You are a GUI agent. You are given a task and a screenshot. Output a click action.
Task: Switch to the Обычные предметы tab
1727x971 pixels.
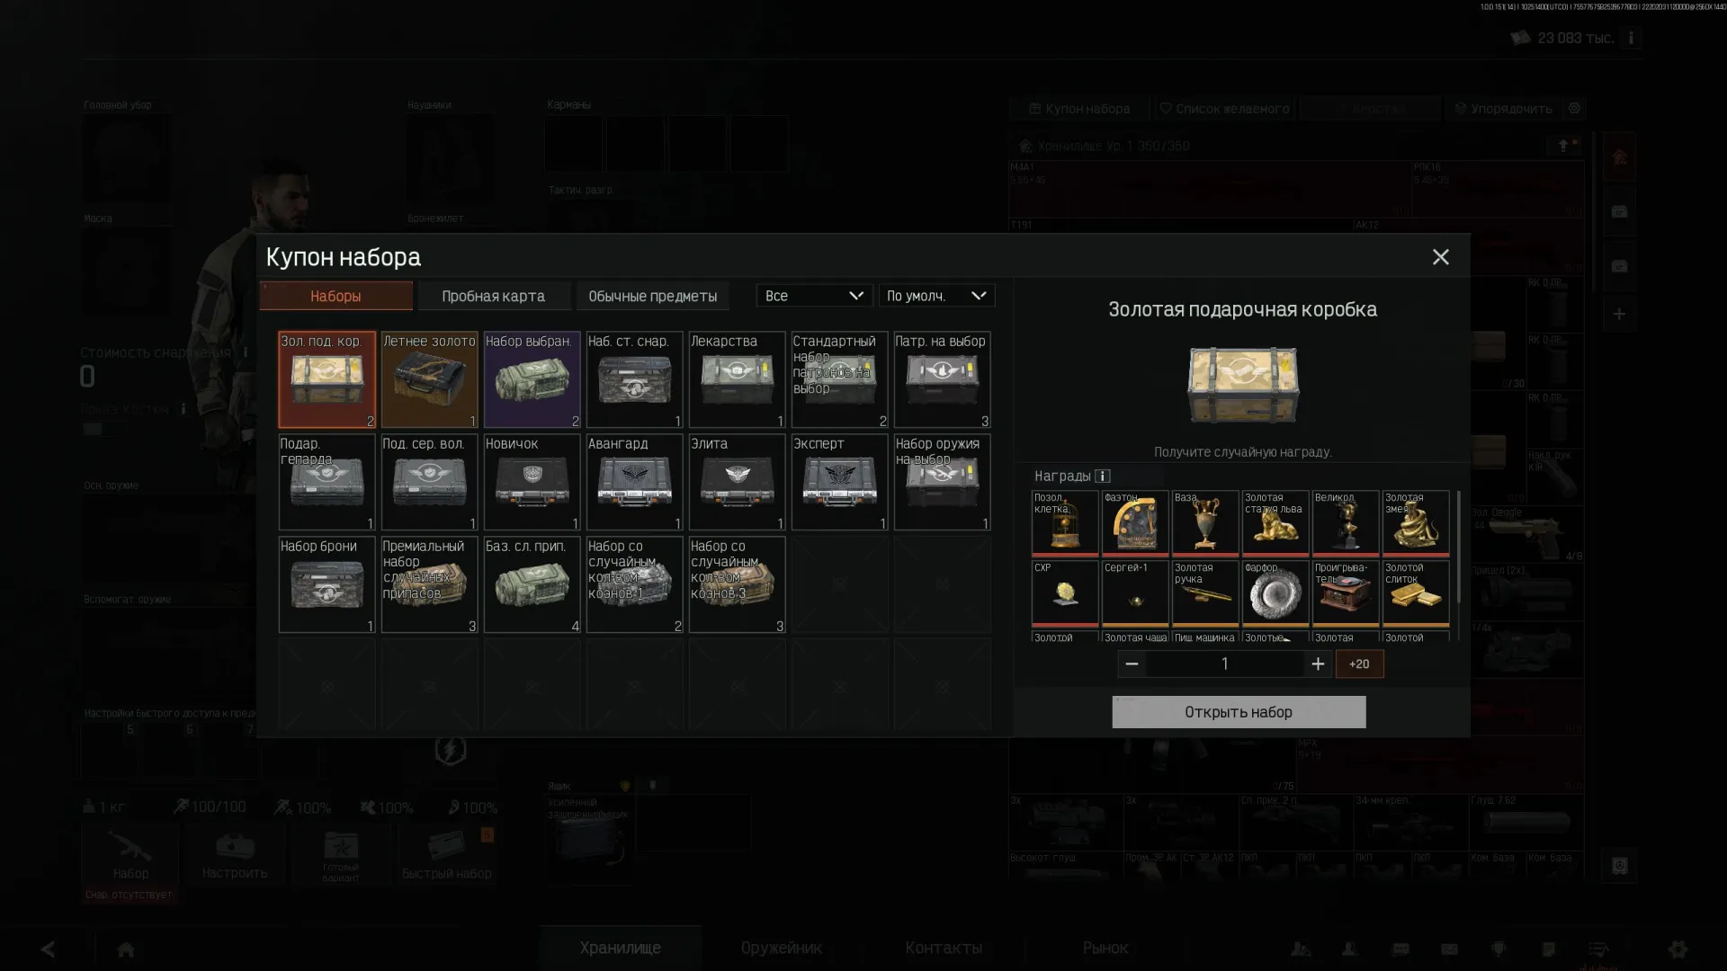pos(652,296)
